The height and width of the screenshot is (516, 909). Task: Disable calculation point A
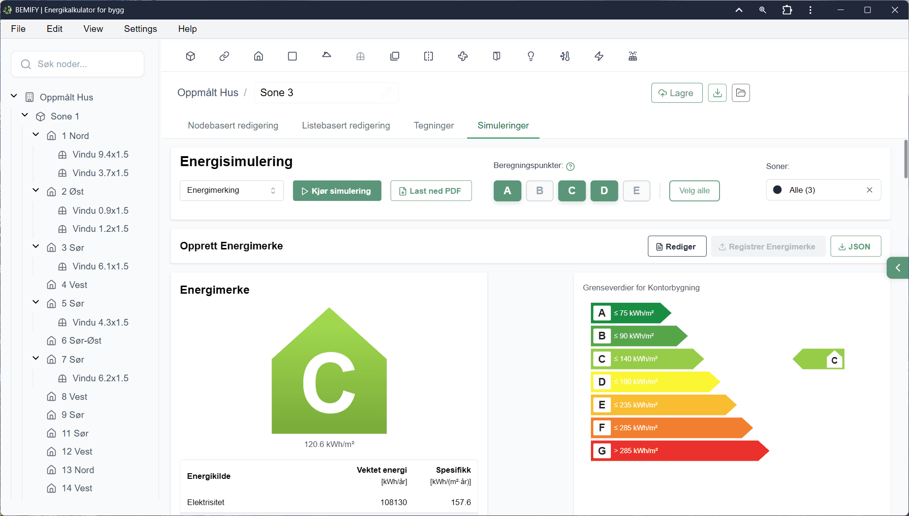click(x=507, y=191)
